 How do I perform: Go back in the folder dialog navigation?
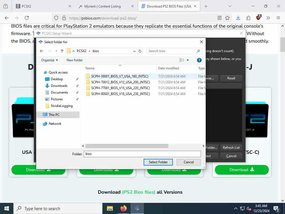(41, 51)
